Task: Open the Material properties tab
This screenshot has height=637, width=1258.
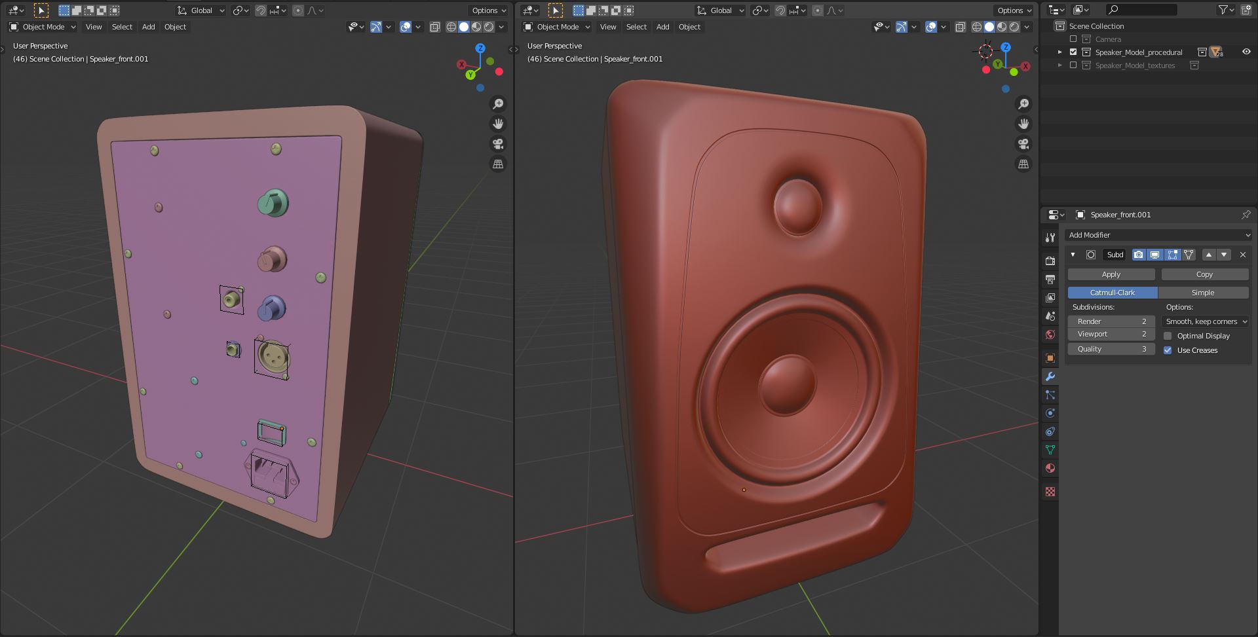Action: pos(1050,468)
